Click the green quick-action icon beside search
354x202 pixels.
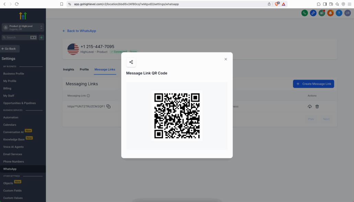[41, 38]
